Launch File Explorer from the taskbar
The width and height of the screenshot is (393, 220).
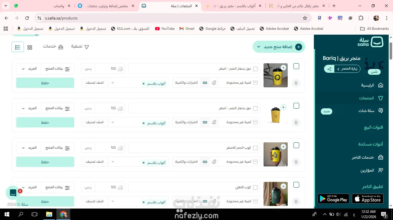click(49, 214)
